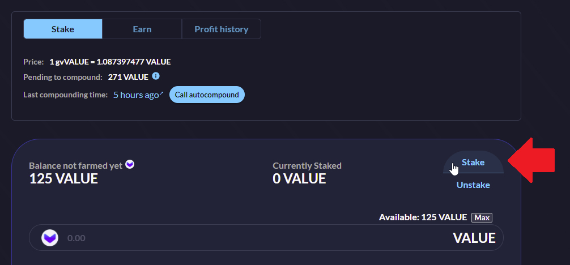Click the large VALUE currency label in field
570x265 pixels.
[474, 238]
